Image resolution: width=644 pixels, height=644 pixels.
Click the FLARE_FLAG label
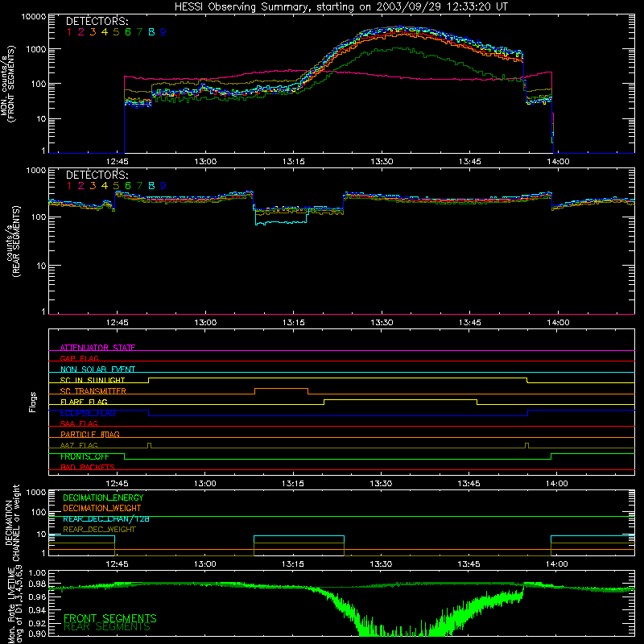click(x=84, y=402)
